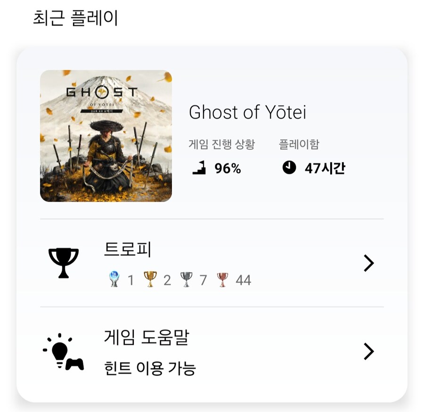Click the game progress stairs icon
The image size is (424, 412).
coord(199,168)
